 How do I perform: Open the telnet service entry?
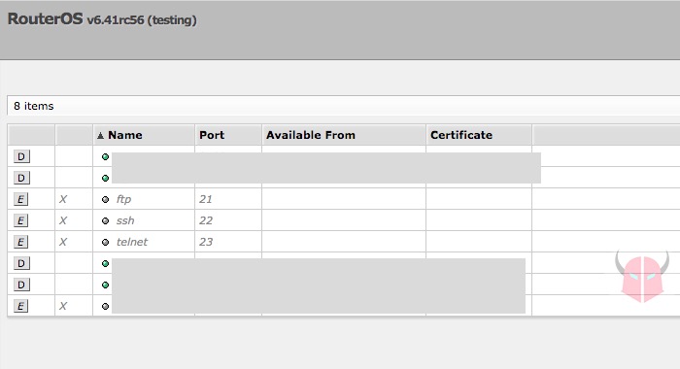[132, 242]
